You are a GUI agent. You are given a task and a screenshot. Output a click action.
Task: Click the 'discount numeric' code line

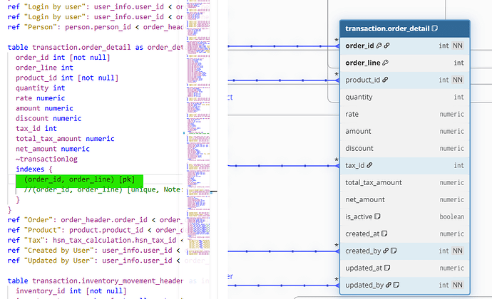coord(48,118)
